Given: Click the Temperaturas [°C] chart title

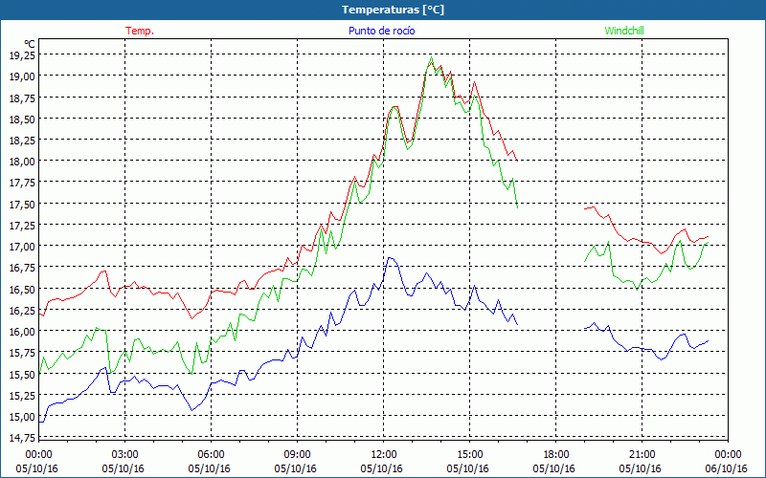Looking at the screenshot, I should (x=393, y=10).
